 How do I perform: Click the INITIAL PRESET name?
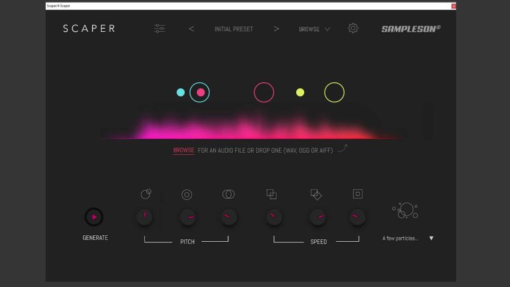click(x=234, y=29)
